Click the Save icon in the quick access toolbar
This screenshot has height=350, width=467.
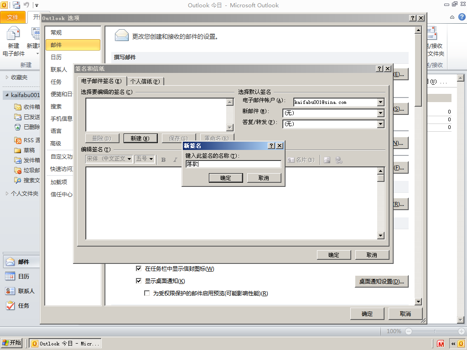(16, 5)
